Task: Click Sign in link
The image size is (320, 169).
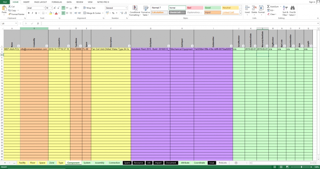Action: (x=312, y=2)
